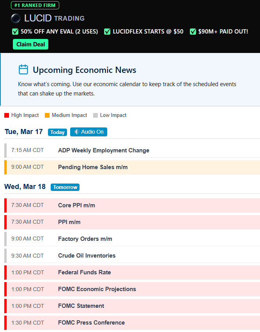Click the Wed, Mar 18 date heading
This screenshot has width=260, height=332.
point(25,187)
